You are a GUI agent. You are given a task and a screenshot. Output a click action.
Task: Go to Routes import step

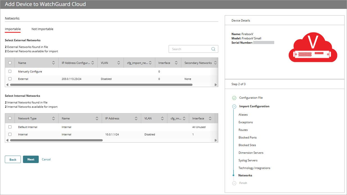point(243,130)
